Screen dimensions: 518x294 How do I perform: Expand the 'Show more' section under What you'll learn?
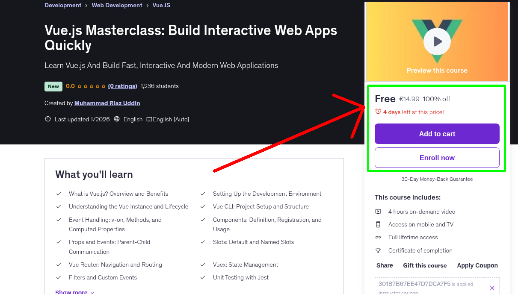[71, 291]
